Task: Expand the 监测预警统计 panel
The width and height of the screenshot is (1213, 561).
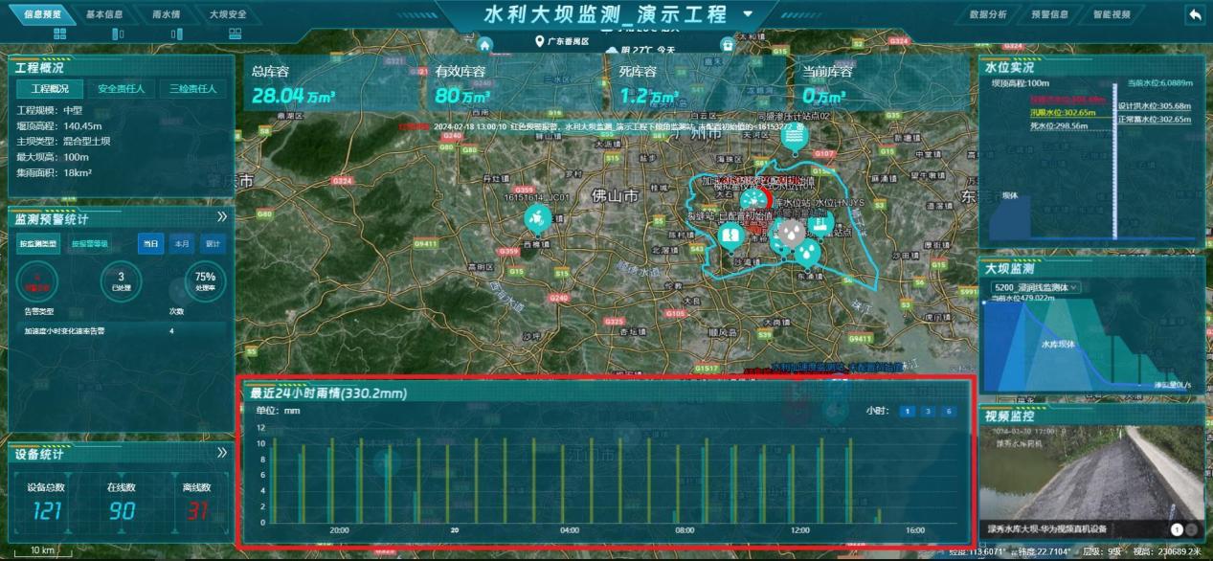Action: 222,217
